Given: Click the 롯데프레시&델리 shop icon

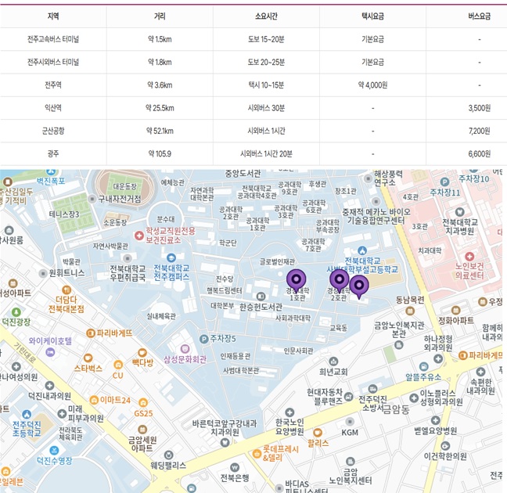Looking at the screenshot, I should [256, 452].
